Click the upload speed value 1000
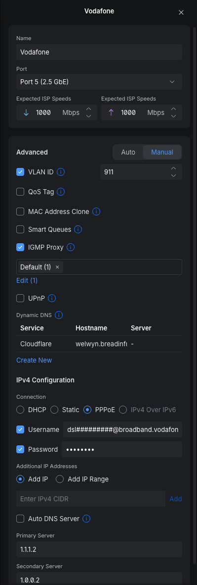This screenshot has height=585, width=197. [128, 112]
